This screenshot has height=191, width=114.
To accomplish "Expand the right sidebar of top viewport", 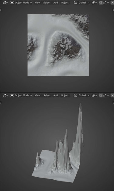I will (113, 10).
